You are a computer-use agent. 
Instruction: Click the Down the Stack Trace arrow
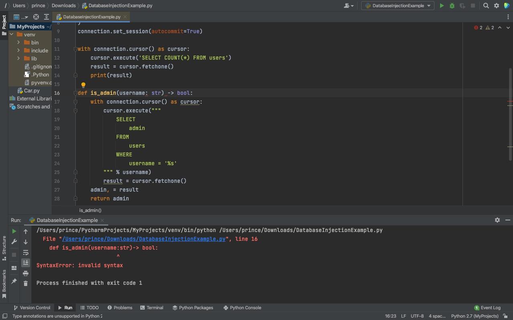click(26, 242)
